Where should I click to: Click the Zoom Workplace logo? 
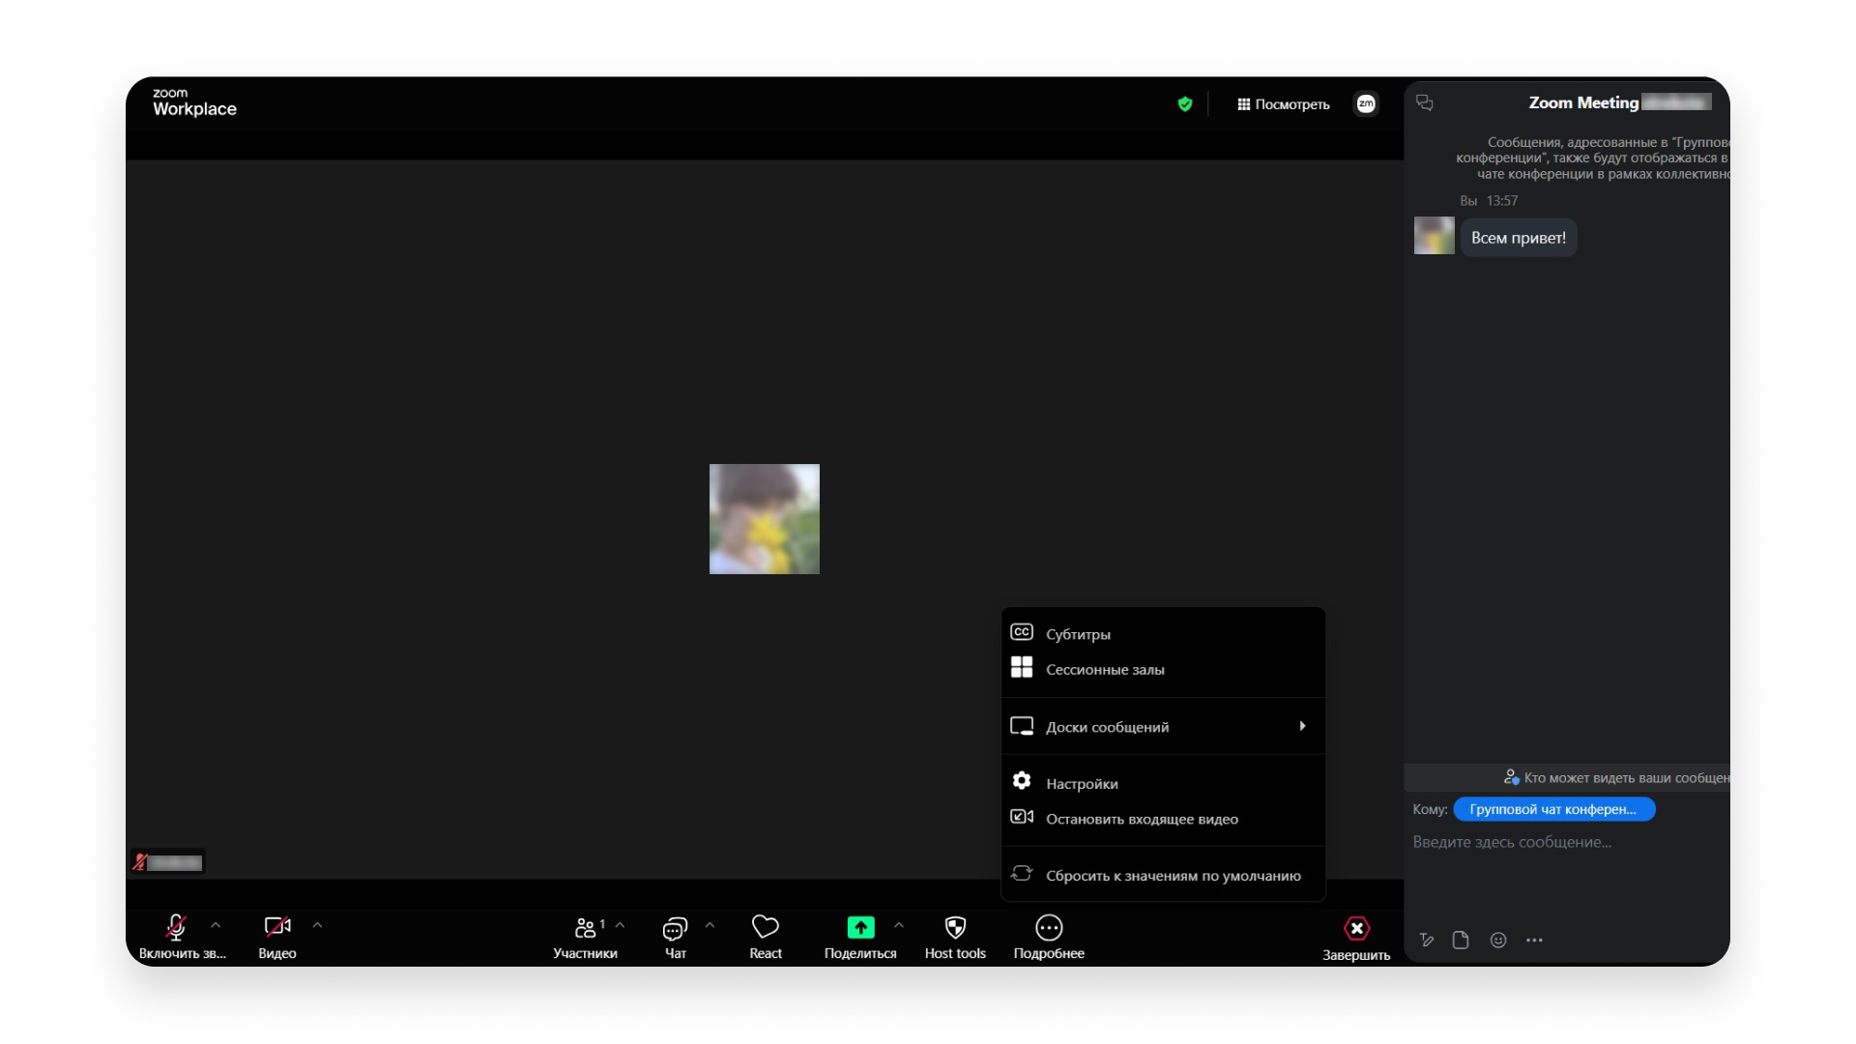[194, 102]
